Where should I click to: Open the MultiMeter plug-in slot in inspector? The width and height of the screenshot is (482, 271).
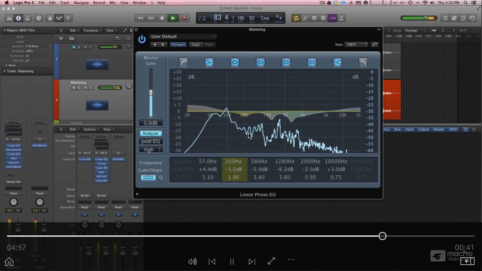point(40,145)
